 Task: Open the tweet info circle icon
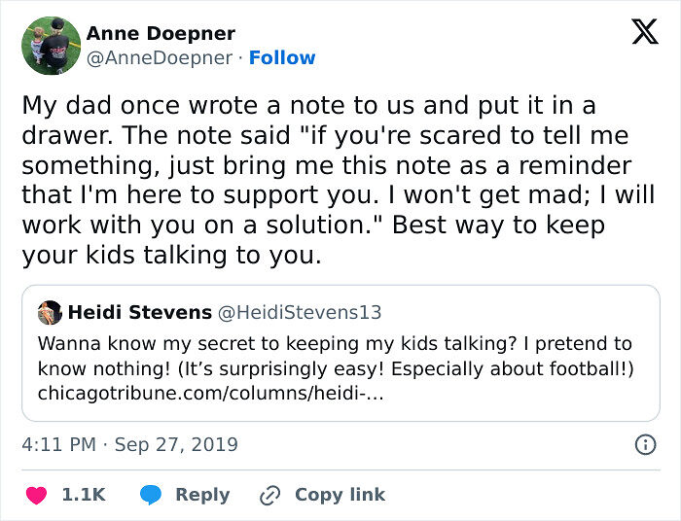[x=644, y=445]
